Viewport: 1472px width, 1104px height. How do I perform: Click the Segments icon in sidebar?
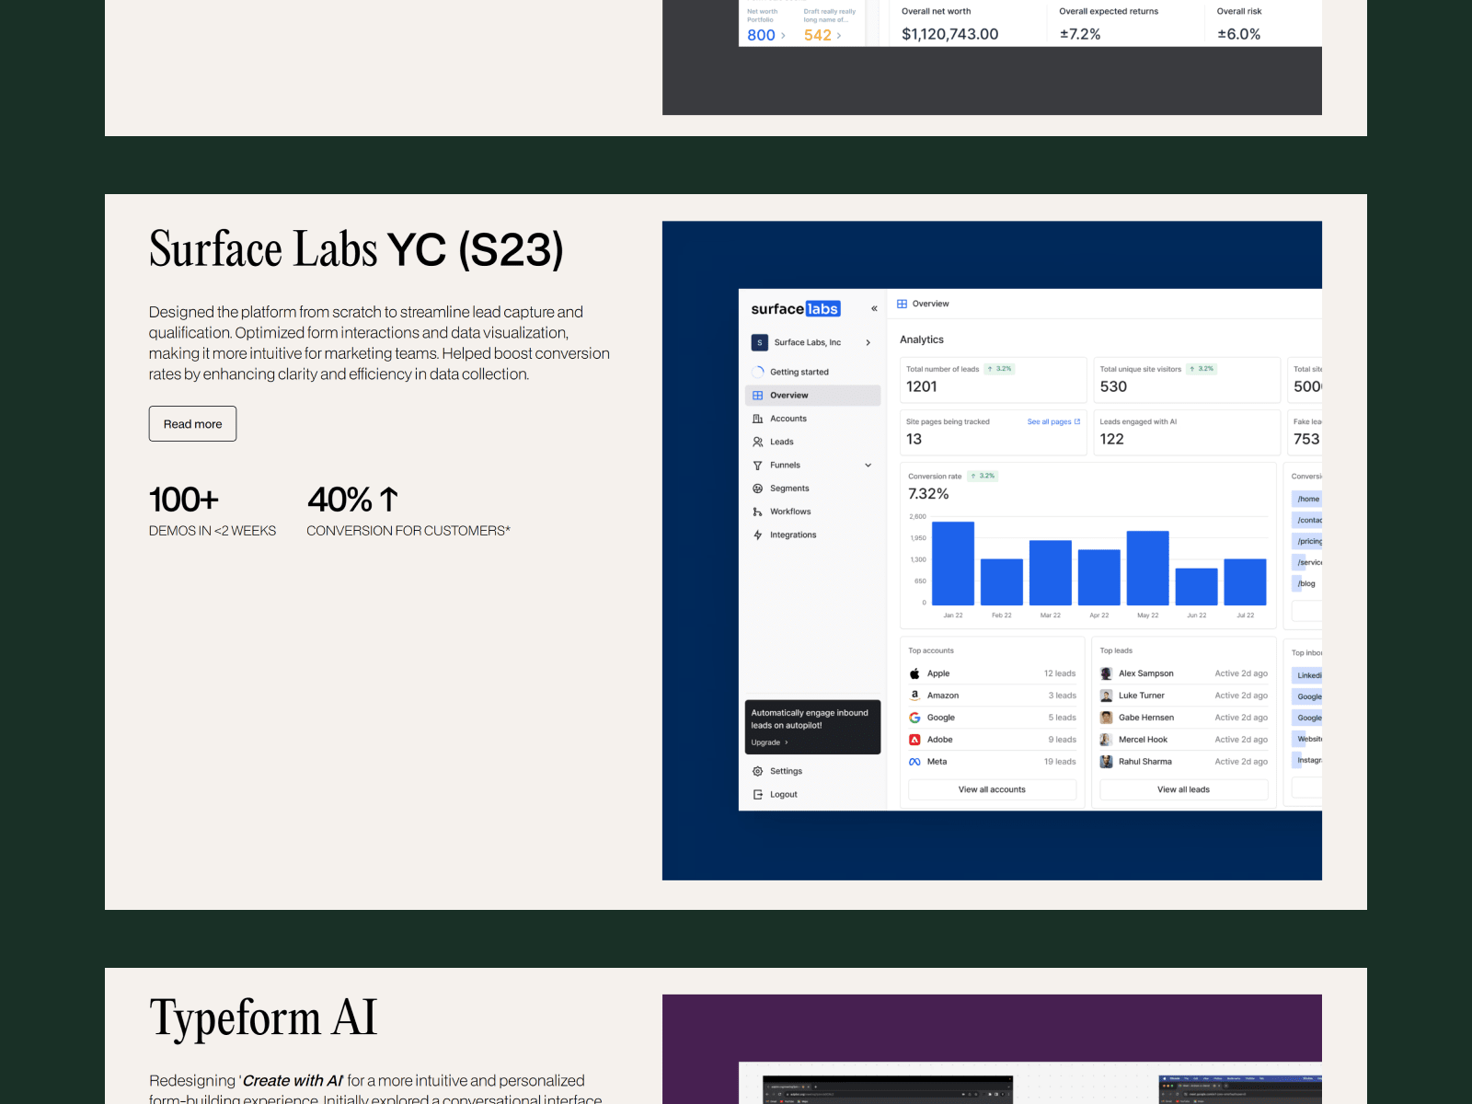coord(758,489)
